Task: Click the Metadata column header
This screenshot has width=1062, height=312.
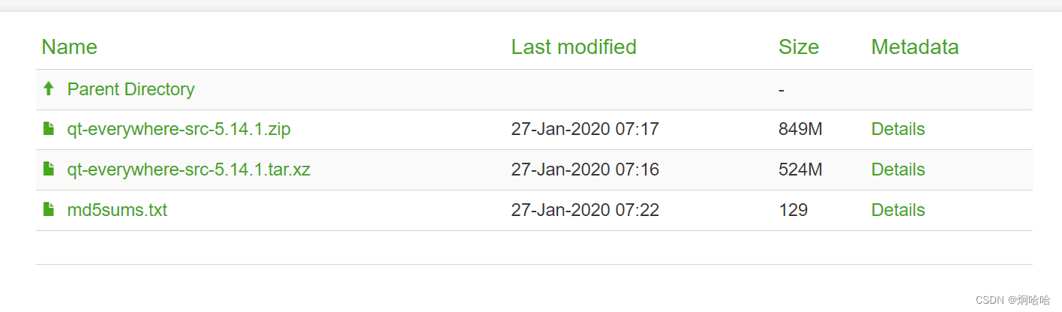Action: tap(915, 47)
